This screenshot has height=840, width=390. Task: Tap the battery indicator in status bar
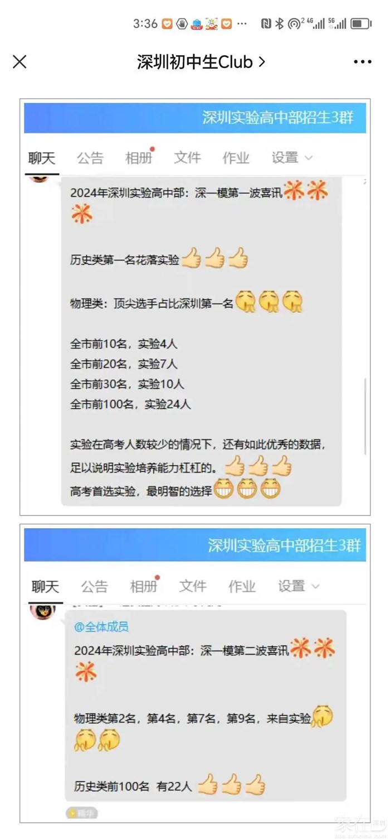361,23
